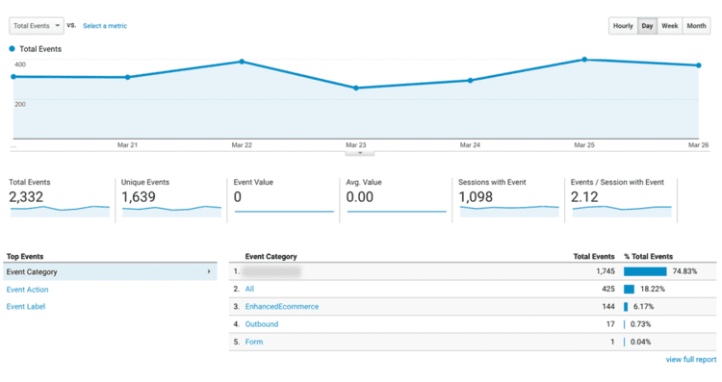Switch chart to Day view

point(647,26)
